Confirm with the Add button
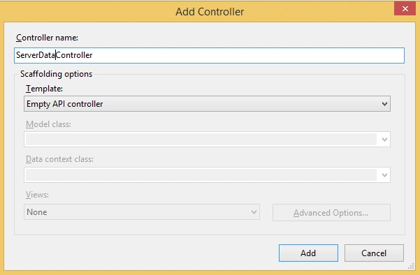 tap(308, 253)
